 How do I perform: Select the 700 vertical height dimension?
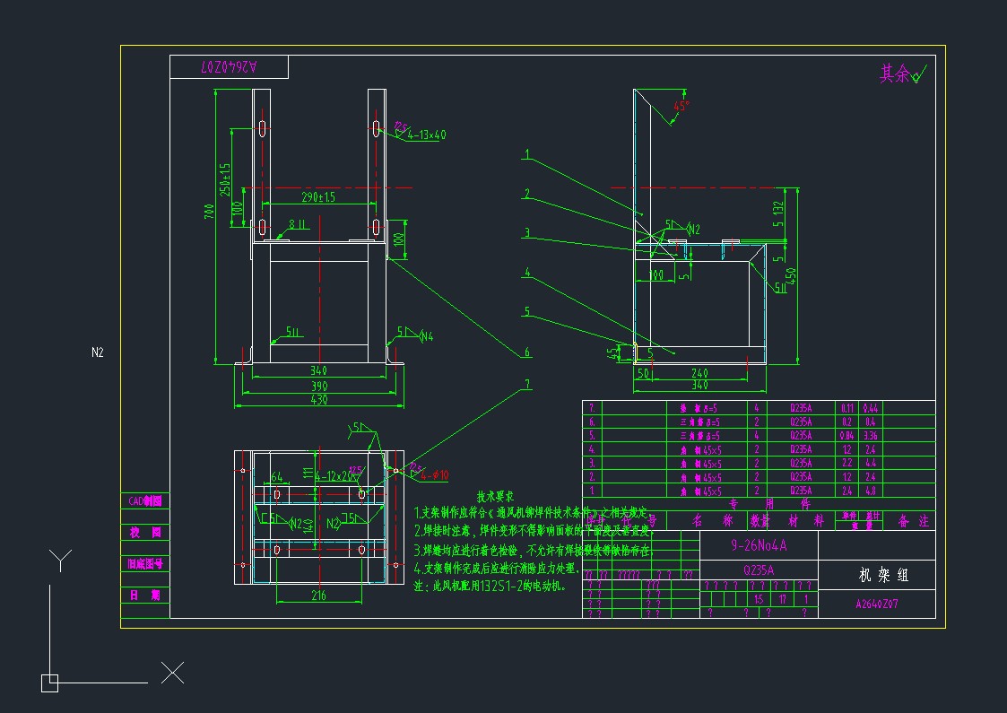(x=209, y=213)
